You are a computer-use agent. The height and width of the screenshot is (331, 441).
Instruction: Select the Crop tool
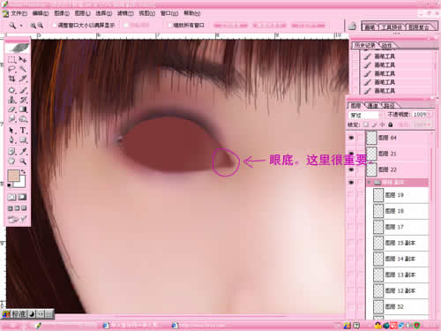click(11, 79)
